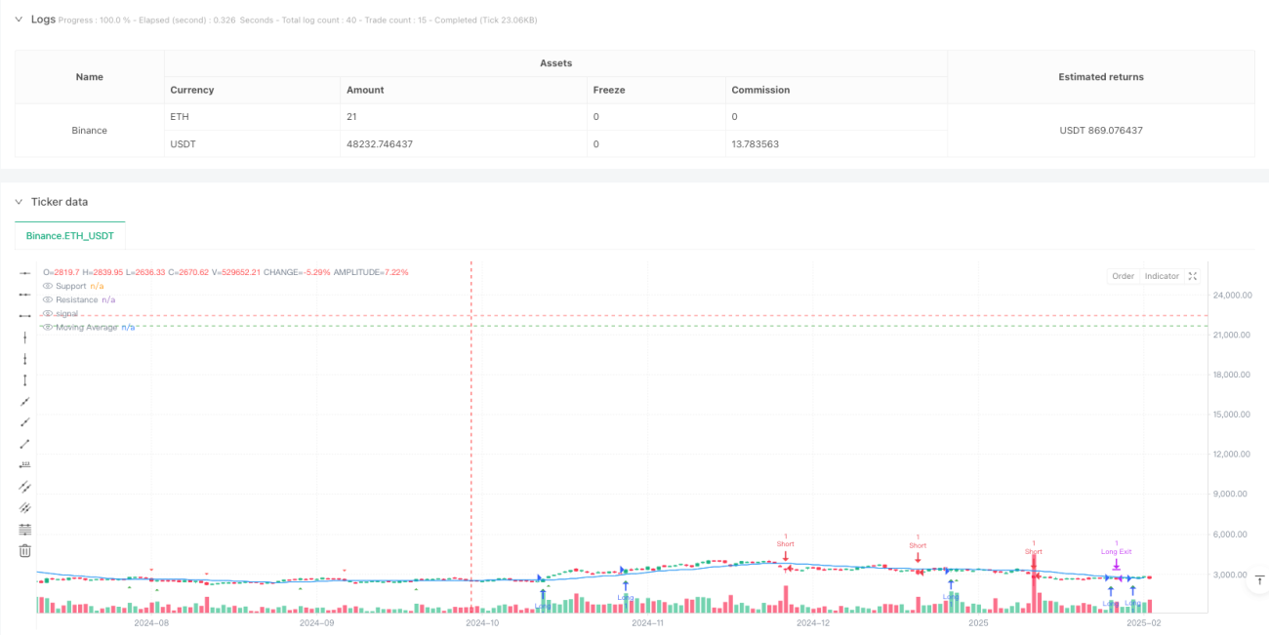
Task: Collapse the Ticker data section
Action: (x=19, y=202)
